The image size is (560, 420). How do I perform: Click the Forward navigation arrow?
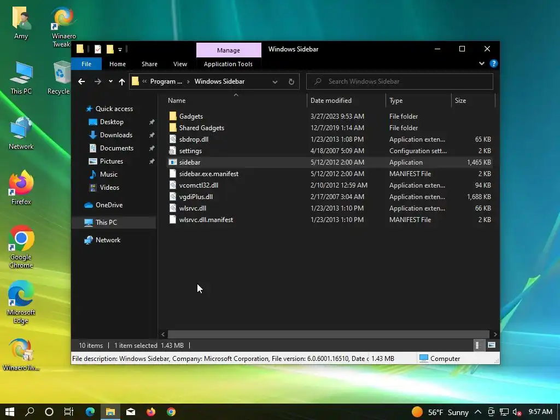pyautogui.click(x=97, y=81)
